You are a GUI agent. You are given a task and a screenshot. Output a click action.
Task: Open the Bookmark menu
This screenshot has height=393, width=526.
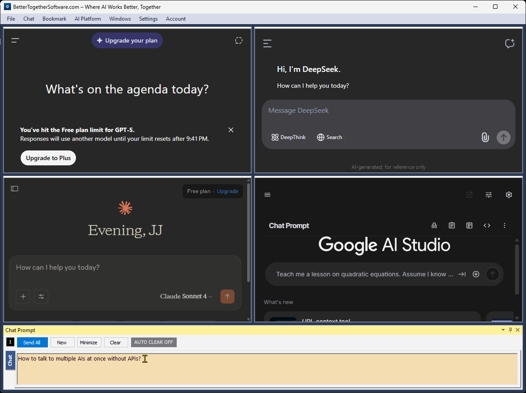tap(54, 19)
